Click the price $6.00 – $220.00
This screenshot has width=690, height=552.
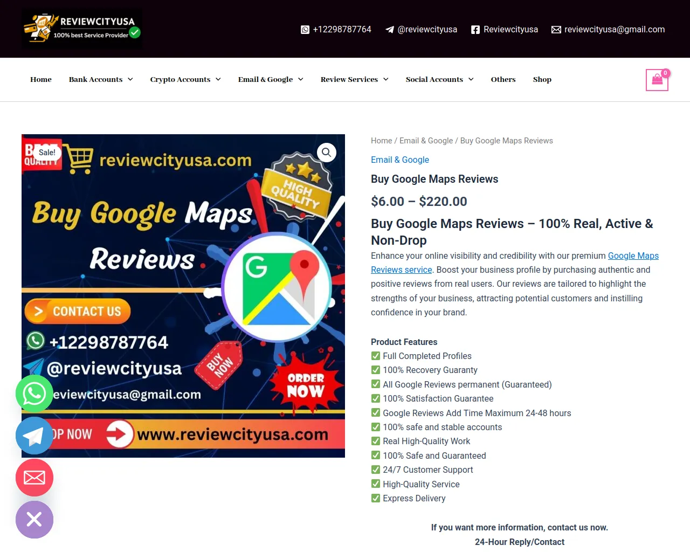point(419,202)
